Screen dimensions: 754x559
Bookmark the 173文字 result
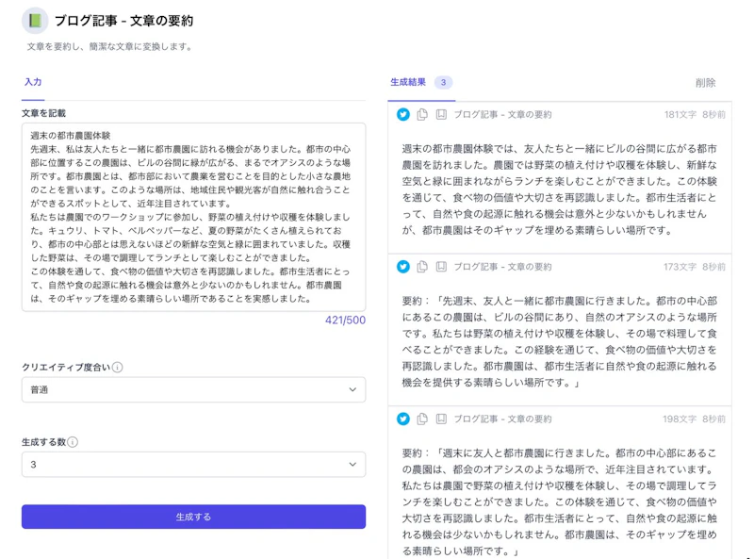click(440, 267)
